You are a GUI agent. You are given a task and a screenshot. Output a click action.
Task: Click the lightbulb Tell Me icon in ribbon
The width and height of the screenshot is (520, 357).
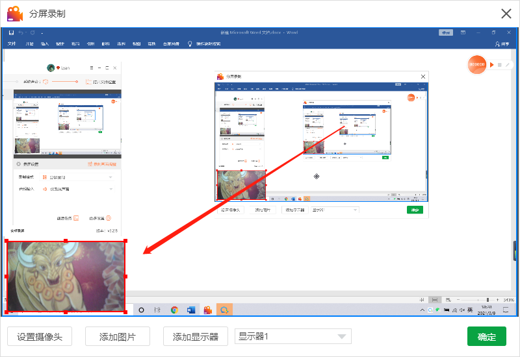point(190,44)
